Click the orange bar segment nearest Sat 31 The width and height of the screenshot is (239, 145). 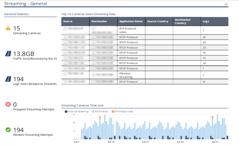coord(213,117)
